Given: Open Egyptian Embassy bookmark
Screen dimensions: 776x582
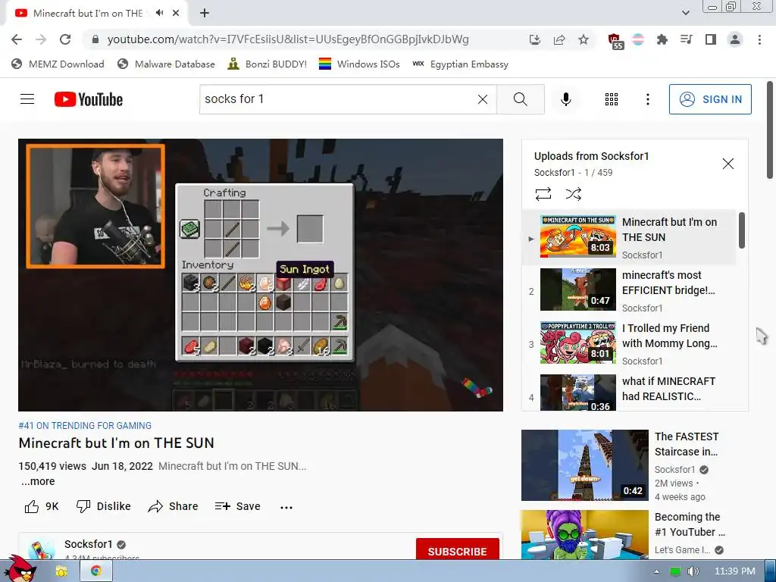Looking at the screenshot, I should tap(460, 64).
